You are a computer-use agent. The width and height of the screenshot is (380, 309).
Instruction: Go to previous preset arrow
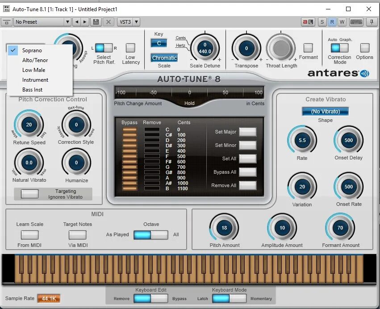point(77,22)
